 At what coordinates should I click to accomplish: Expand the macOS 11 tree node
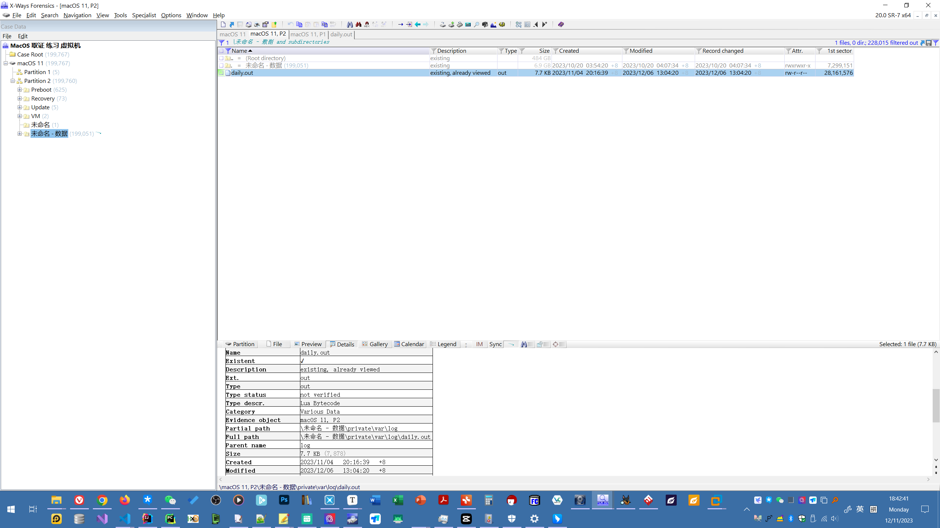tap(6, 63)
